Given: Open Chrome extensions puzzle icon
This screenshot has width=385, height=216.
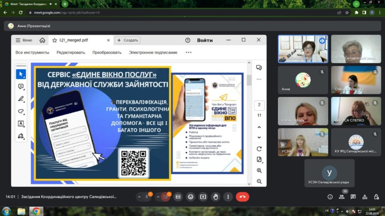Looking at the screenshot, I should tap(356, 13).
